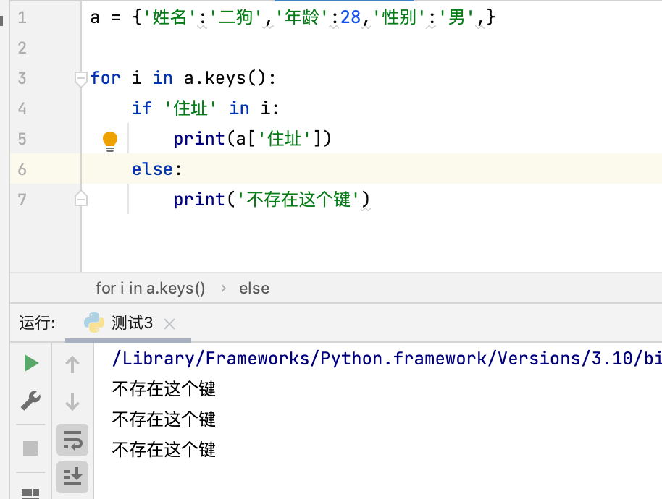Image resolution: width=662 pixels, height=499 pixels.
Task: Click the 'else' breadcrumb
Action: 254,289
